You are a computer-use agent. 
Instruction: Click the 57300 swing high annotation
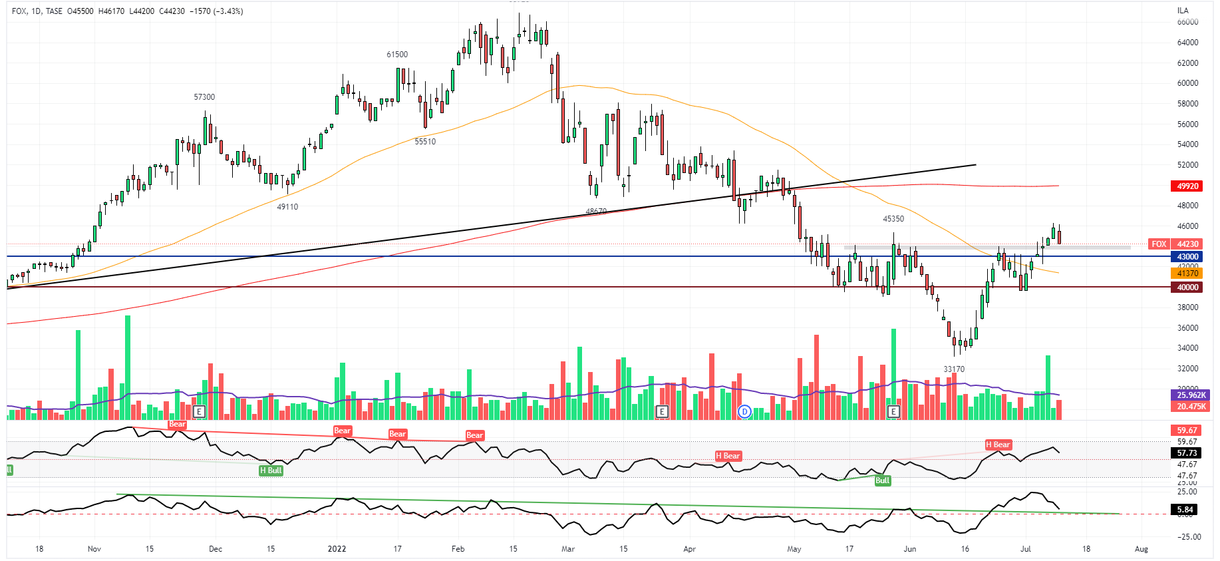tap(204, 97)
